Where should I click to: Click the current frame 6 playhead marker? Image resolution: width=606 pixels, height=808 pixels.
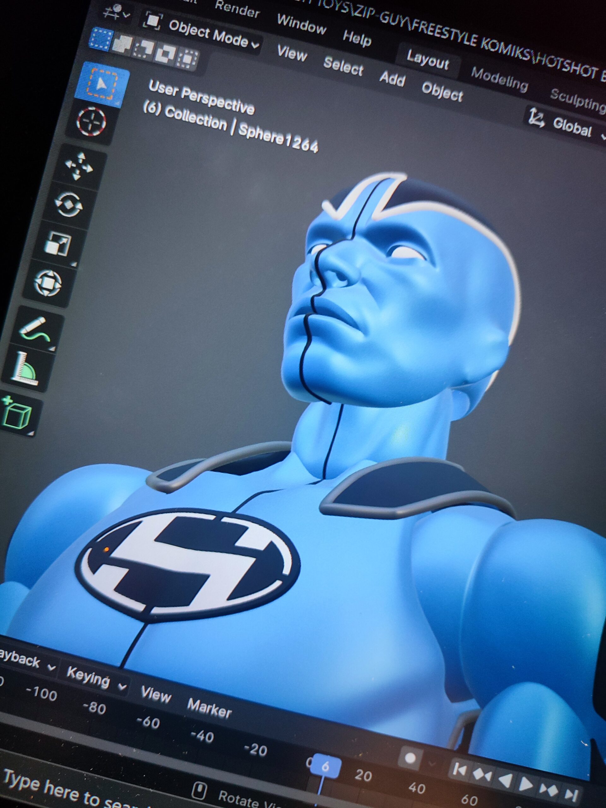coord(325,766)
